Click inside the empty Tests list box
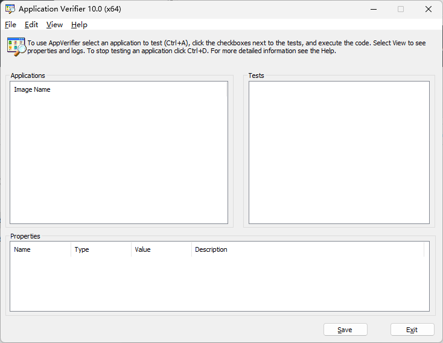443x343 pixels. tap(339, 152)
